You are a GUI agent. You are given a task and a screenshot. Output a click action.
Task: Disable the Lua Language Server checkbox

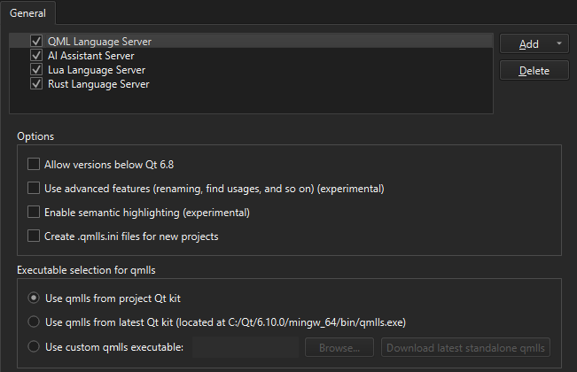click(x=36, y=70)
